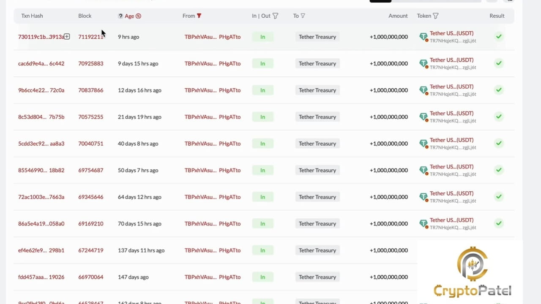
Task: Click the green In badge in the second row
Action: click(262, 63)
